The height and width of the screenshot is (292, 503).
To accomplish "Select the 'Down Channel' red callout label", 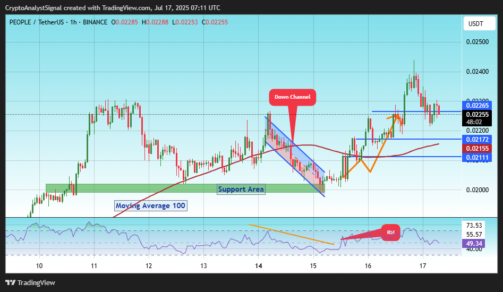I will pyautogui.click(x=292, y=97).
